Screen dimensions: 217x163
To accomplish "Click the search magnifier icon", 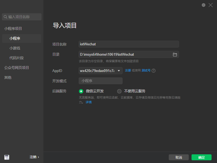I will pos(5,17).
